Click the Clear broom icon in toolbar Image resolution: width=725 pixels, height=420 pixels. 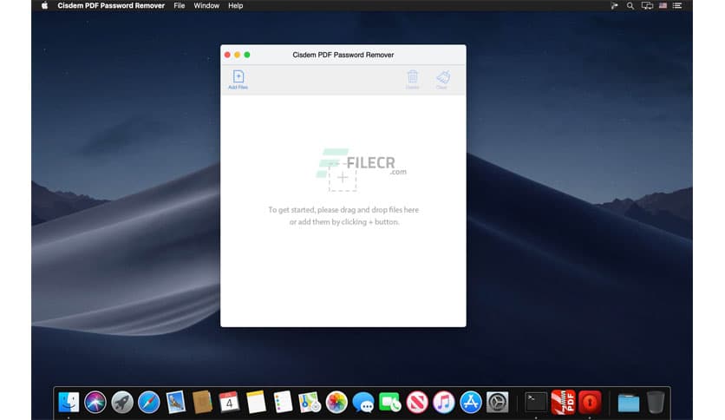[x=442, y=80]
